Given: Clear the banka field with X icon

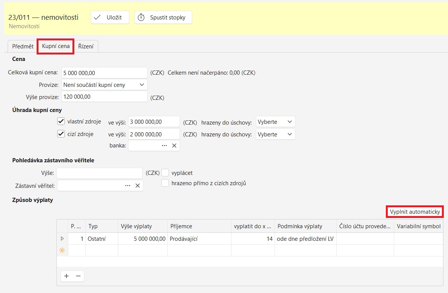Looking at the screenshot, I should point(174,146).
